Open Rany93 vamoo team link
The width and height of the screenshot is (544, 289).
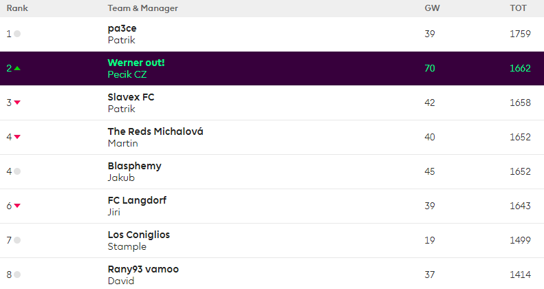(x=143, y=269)
